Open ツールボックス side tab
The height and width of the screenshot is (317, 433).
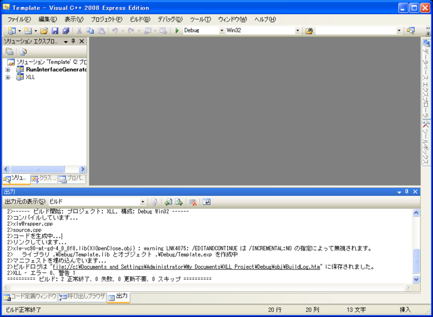point(426,143)
